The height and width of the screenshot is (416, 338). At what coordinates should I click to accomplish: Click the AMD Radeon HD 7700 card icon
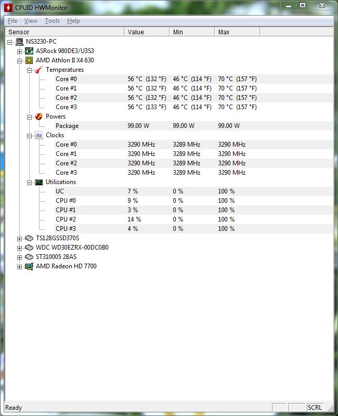tap(29, 266)
